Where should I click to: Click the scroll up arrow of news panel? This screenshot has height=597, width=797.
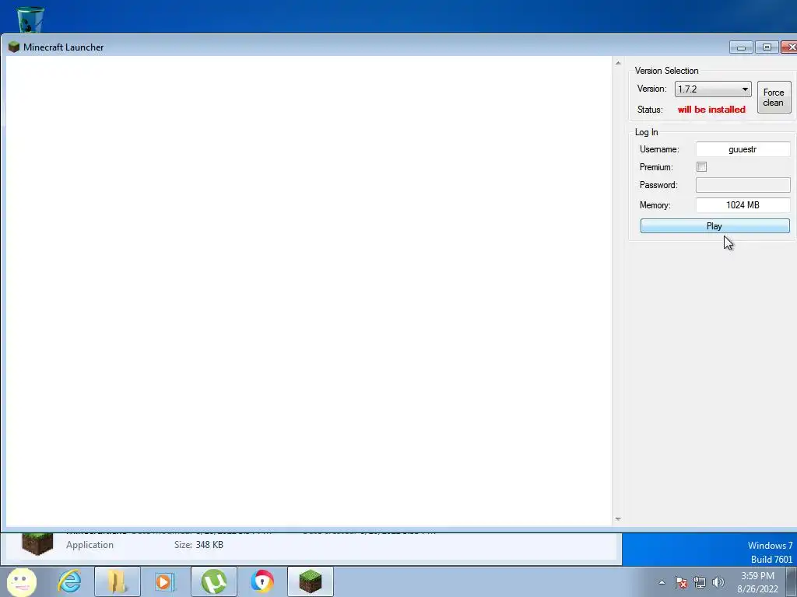coord(618,63)
